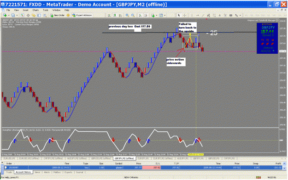Expand the Templates dropdown arrow
The width and height of the screenshot is (288, 180).
(x=165, y=15)
